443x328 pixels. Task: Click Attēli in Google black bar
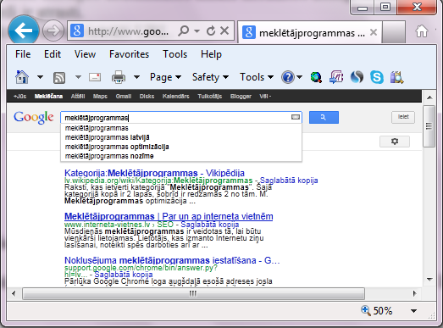tap(78, 96)
